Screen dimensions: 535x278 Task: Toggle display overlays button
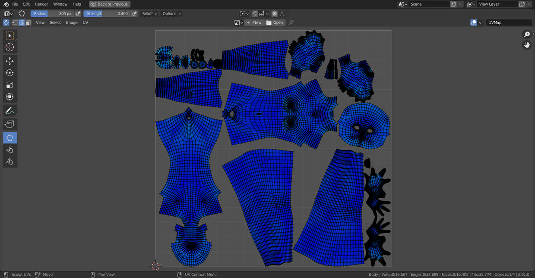(474, 22)
